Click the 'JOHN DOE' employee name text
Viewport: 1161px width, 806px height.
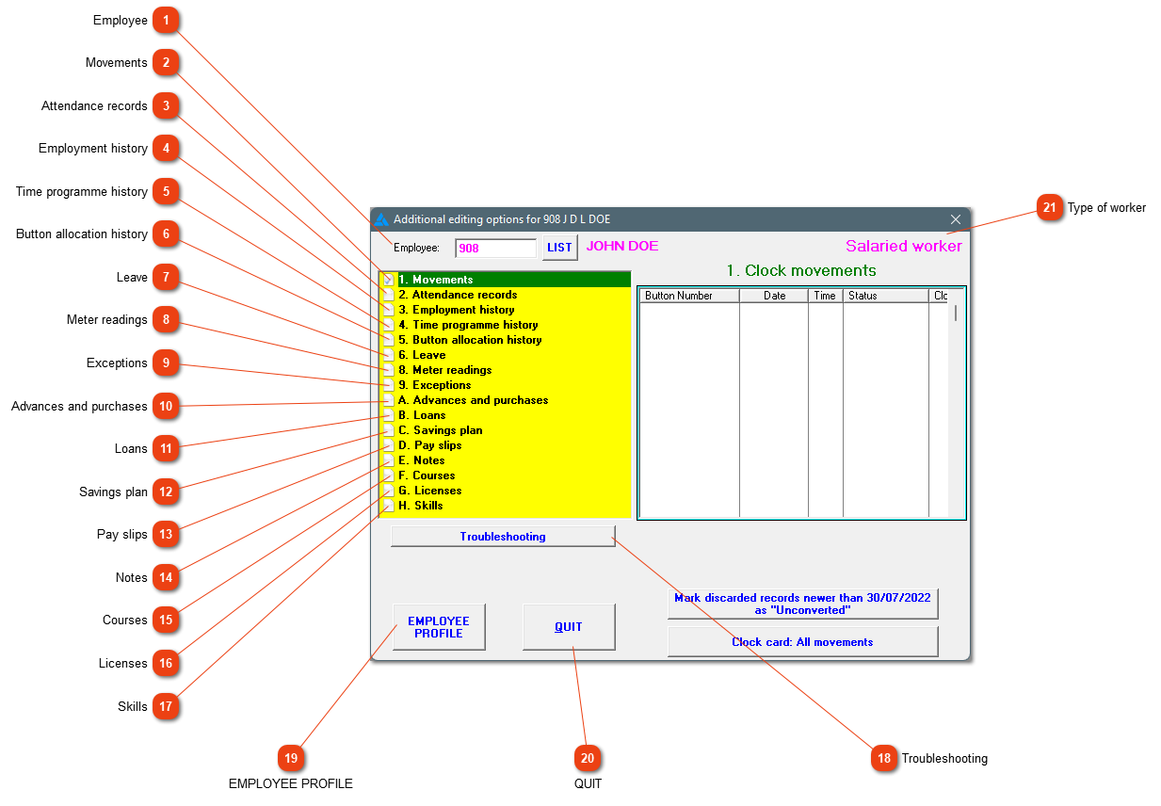pyautogui.click(x=622, y=246)
